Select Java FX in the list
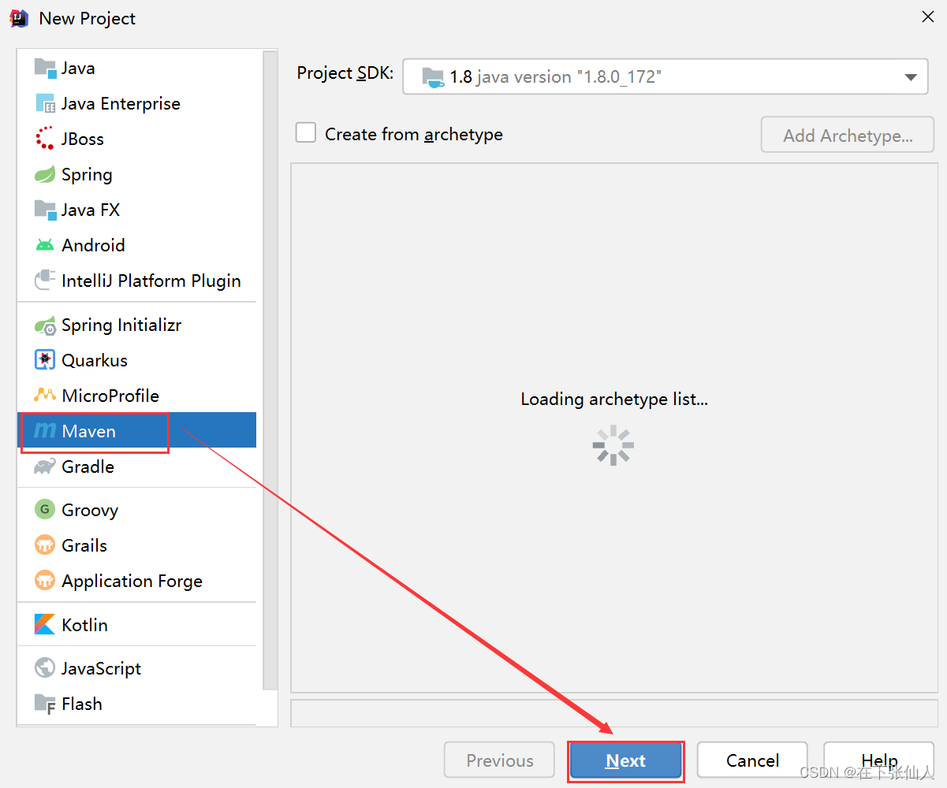Viewport: 947px width, 788px height. tap(91, 210)
